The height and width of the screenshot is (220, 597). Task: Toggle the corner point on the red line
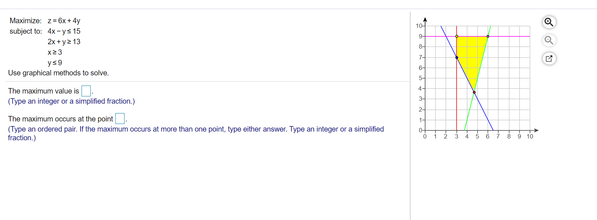456,57
